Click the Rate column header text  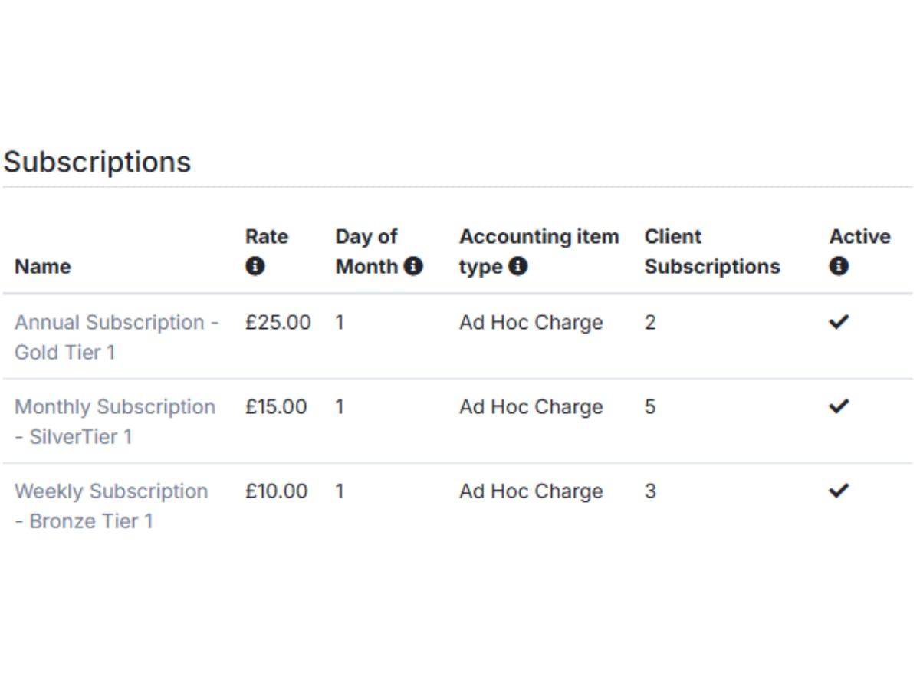coord(266,237)
